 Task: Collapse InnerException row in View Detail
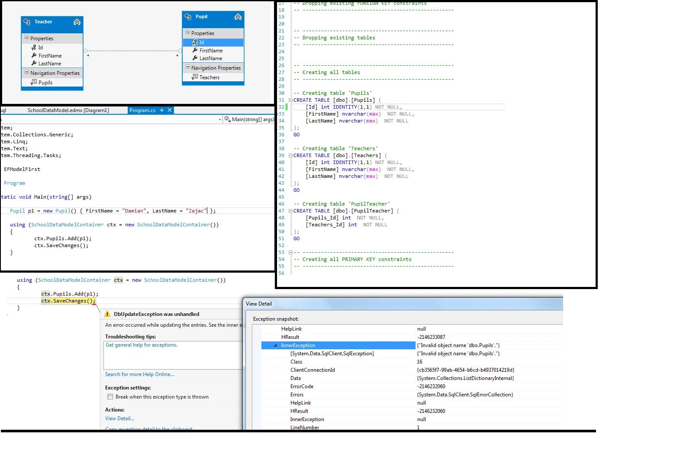point(276,345)
